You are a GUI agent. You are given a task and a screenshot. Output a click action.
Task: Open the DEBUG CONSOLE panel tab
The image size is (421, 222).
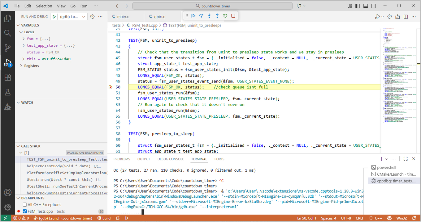pos(171,159)
